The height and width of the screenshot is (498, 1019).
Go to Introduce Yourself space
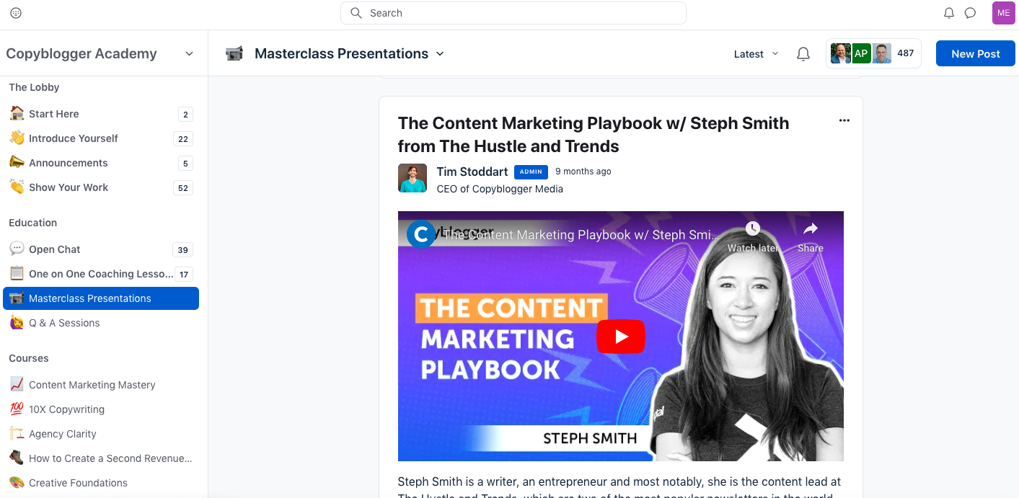click(x=101, y=138)
